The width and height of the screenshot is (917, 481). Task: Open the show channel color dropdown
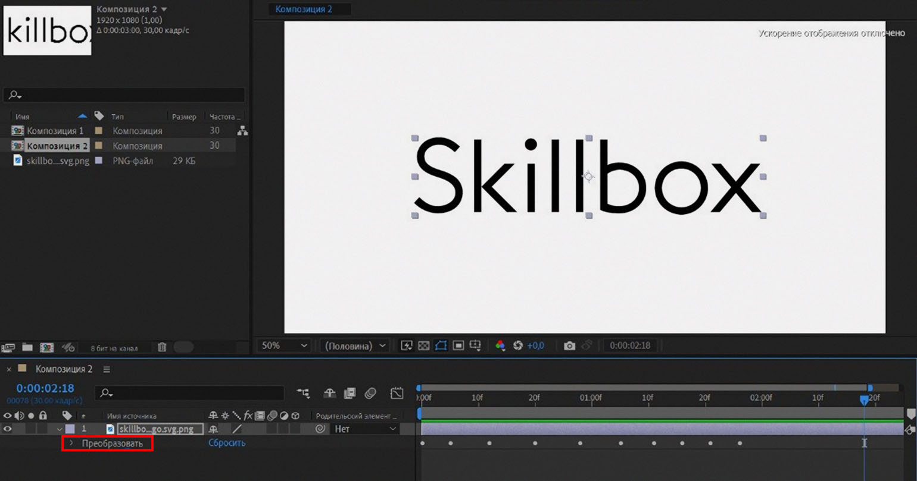tap(500, 345)
